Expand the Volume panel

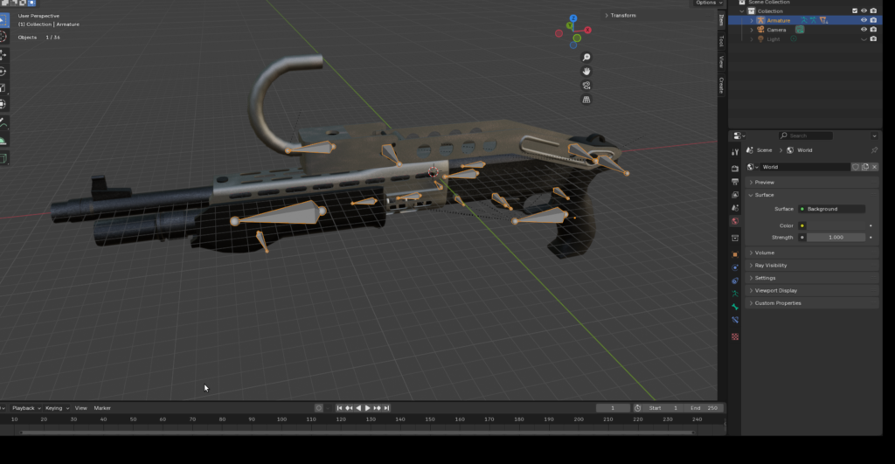[812, 253]
